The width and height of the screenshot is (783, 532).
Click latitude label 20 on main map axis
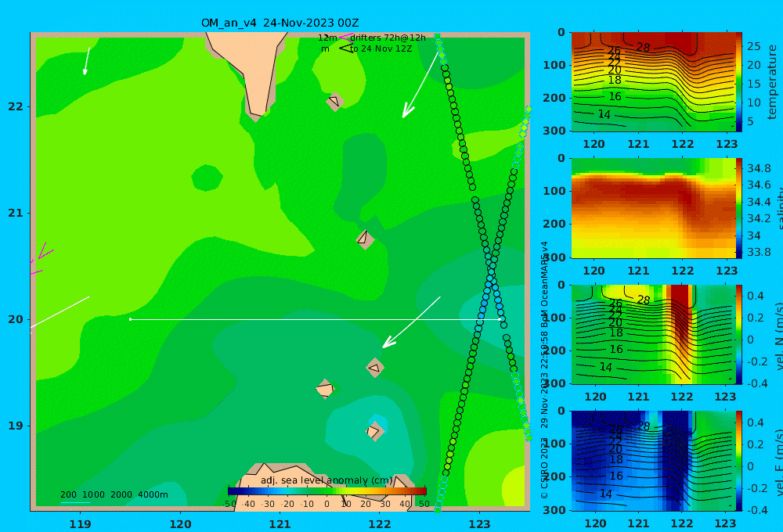pos(16,319)
